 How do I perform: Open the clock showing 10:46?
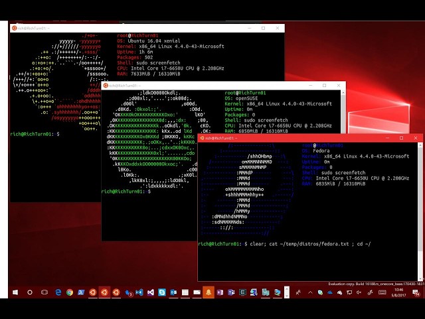[398, 292]
